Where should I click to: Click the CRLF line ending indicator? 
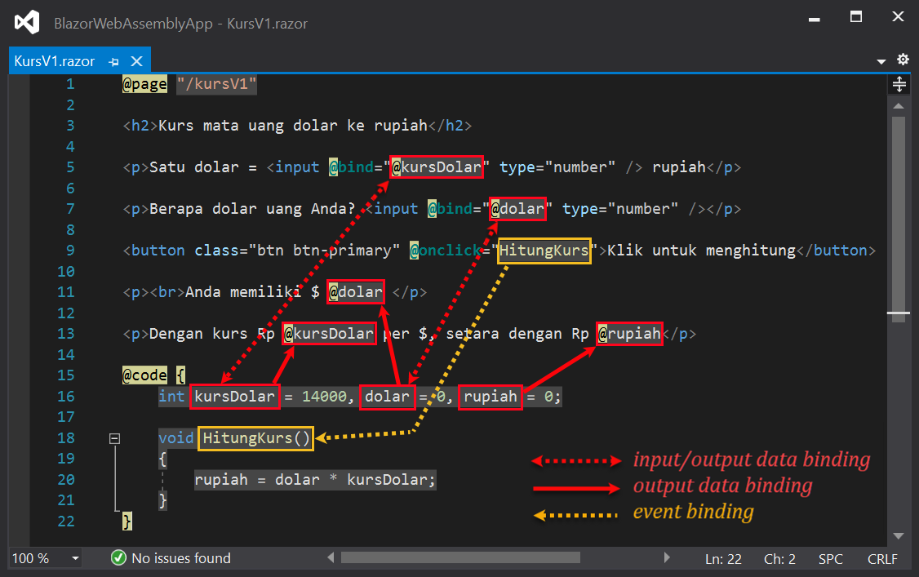coord(882,559)
